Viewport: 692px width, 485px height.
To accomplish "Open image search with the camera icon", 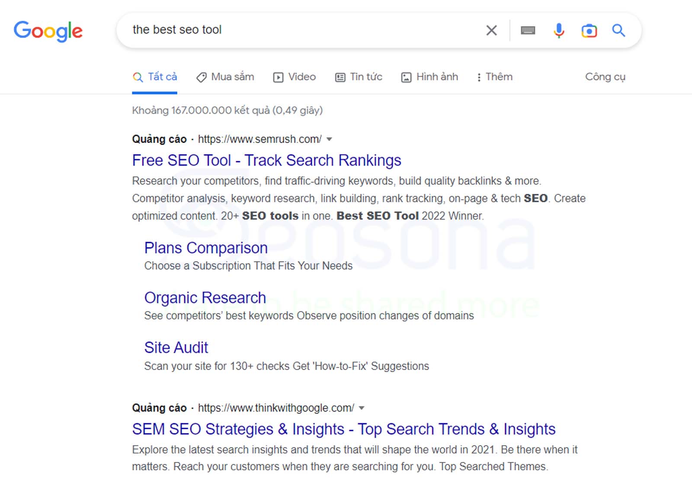I will tap(589, 31).
